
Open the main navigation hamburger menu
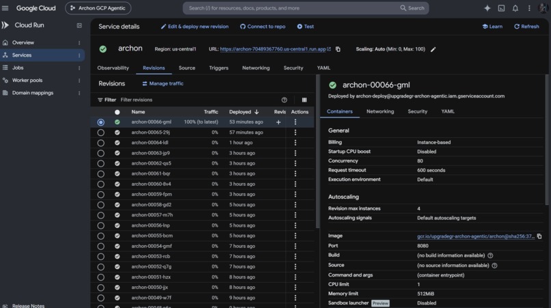5,8
